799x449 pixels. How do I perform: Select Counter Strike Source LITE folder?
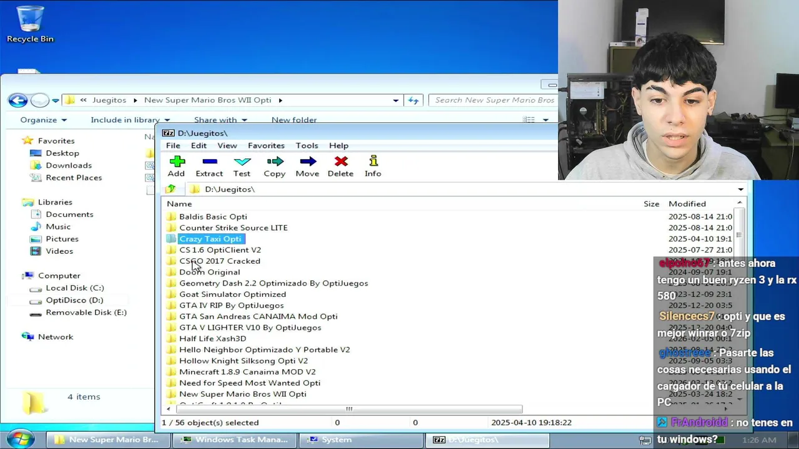tap(233, 228)
